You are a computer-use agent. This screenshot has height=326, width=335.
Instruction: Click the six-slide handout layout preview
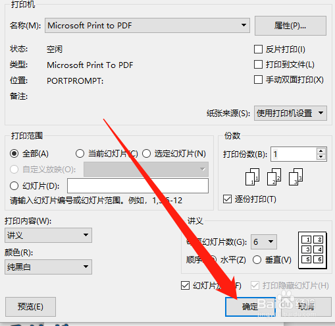(x=313, y=250)
